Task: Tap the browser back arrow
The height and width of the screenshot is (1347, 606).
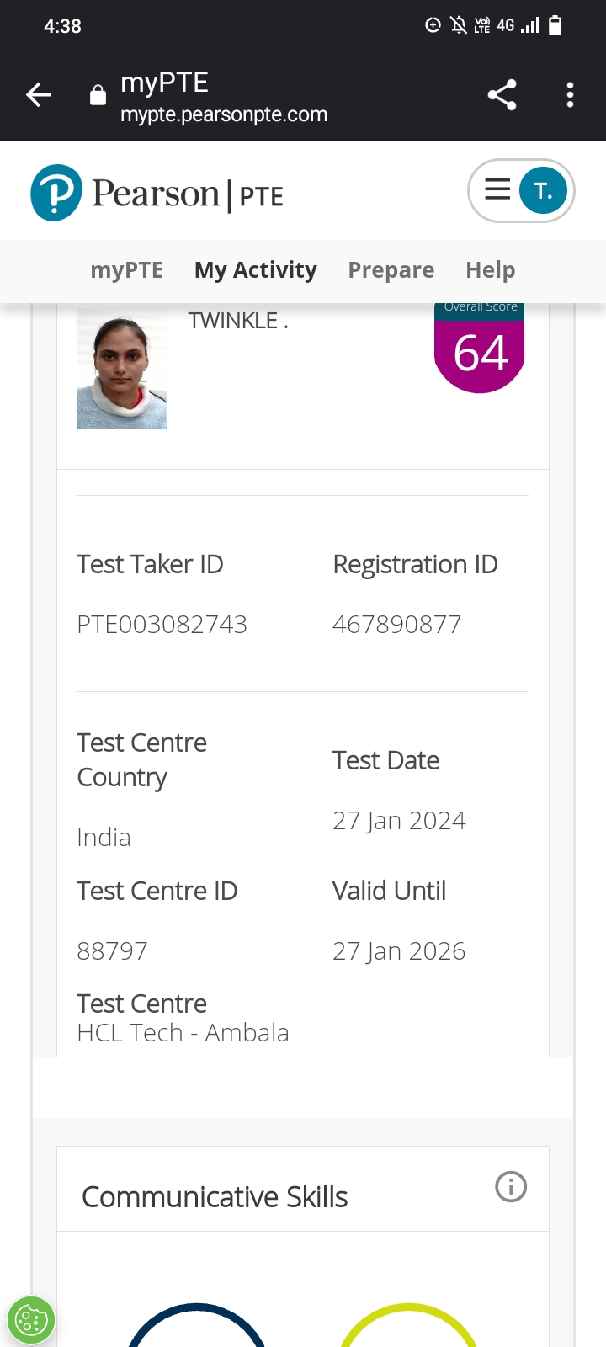Action: 39,95
